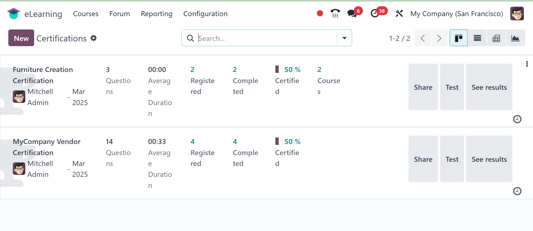Click the 00:00 Average Duration value
Viewport: 533px width, 231px height.
point(157,69)
